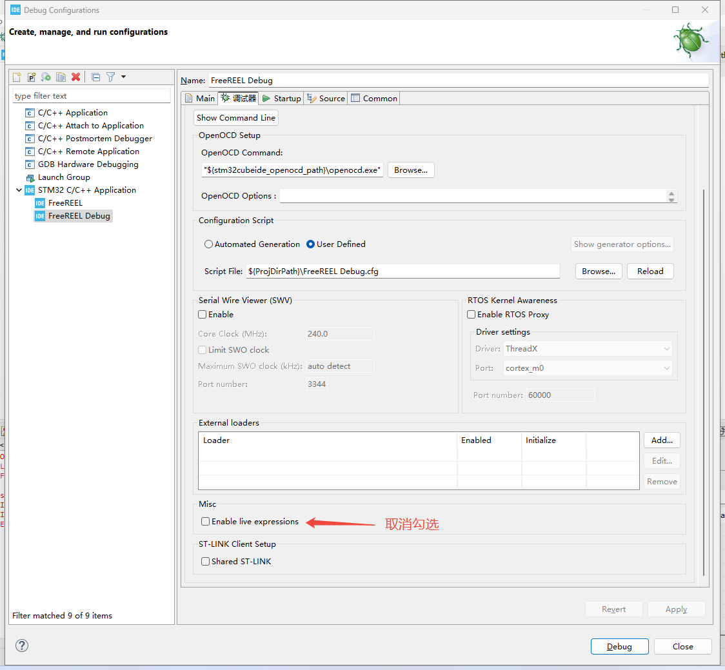Duplicate the selected launch configuration
The image size is (725, 670).
click(x=61, y=77)
